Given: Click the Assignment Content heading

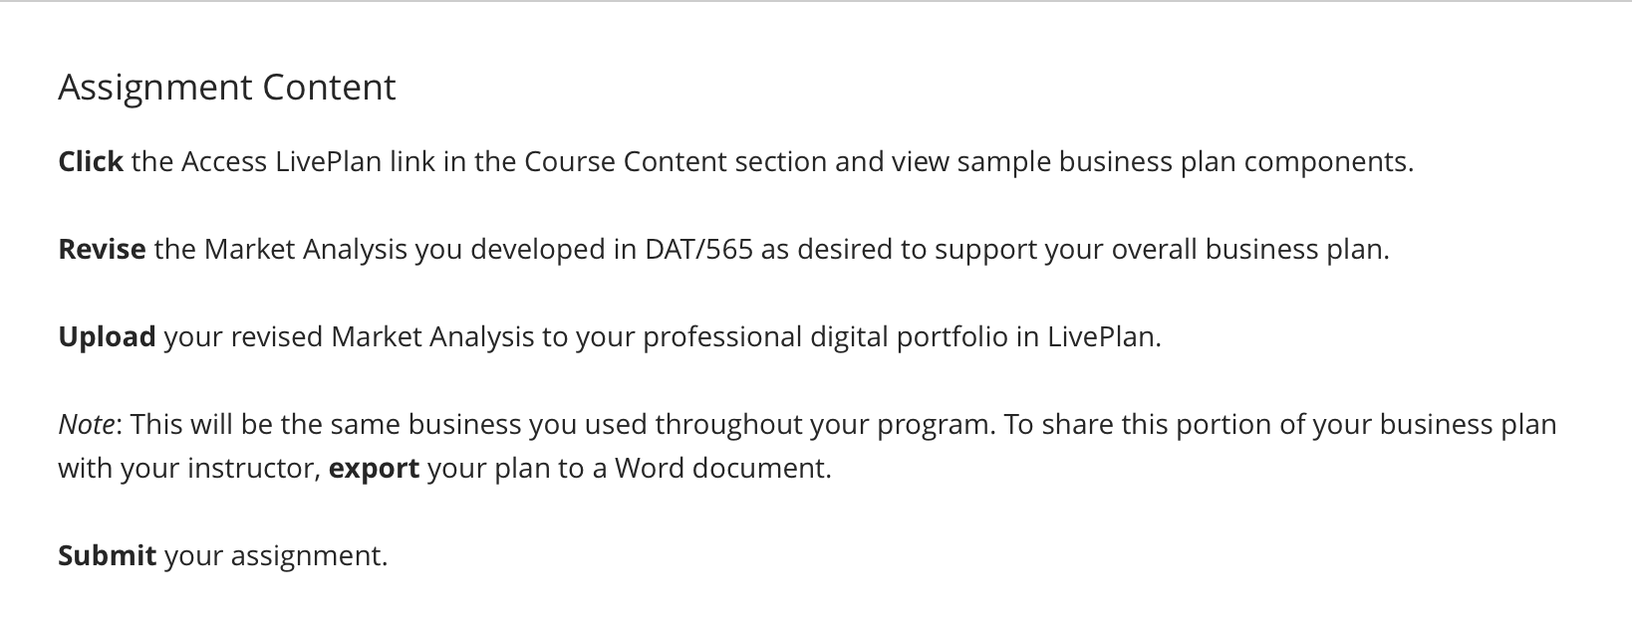Looking at the screenshot, I should tap(227, 88).
